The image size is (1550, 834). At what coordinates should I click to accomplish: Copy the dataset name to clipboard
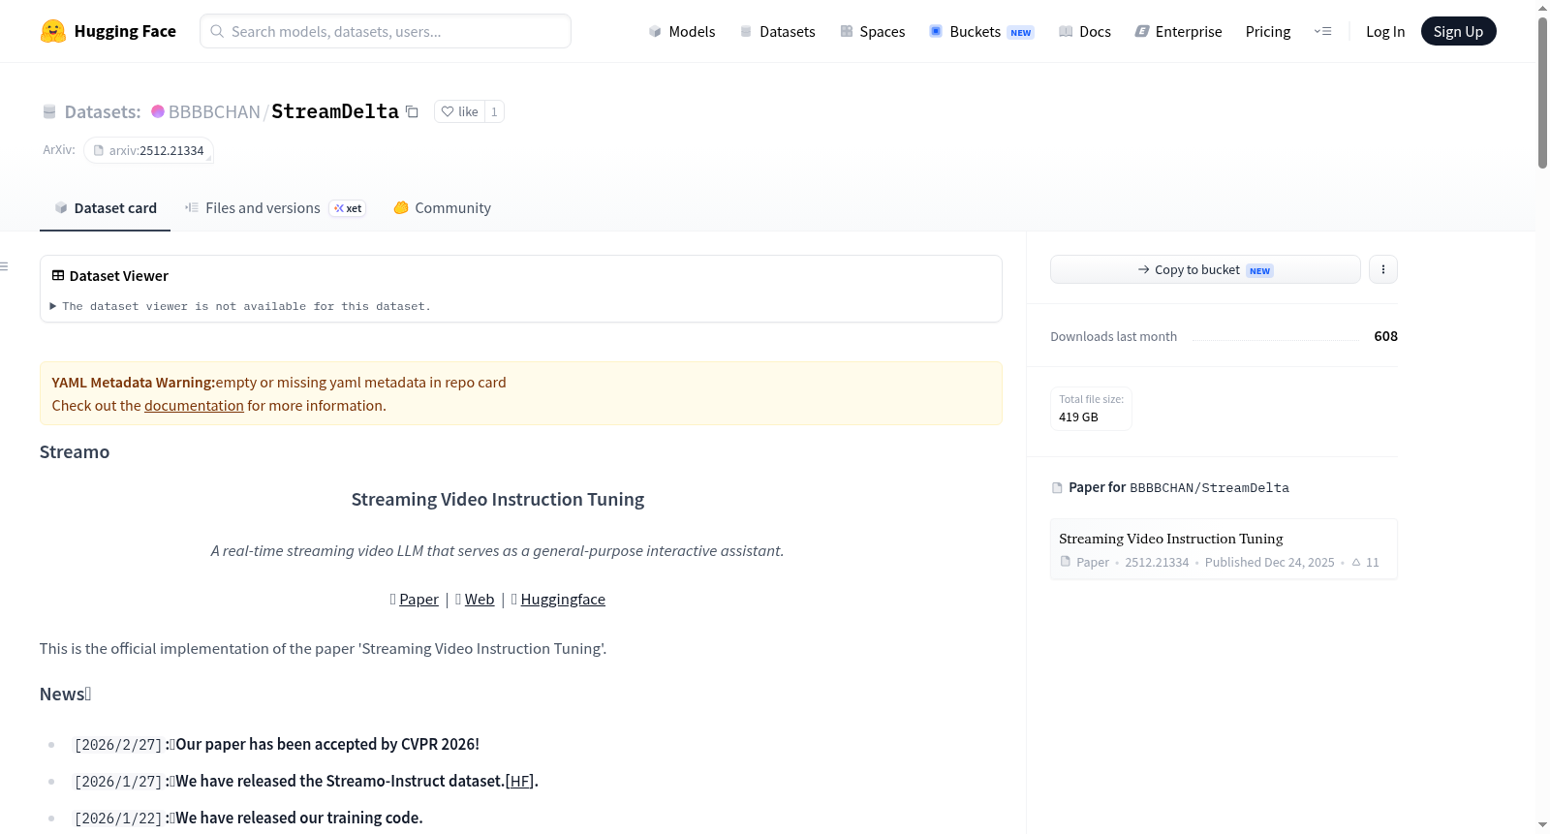point(412,111)
